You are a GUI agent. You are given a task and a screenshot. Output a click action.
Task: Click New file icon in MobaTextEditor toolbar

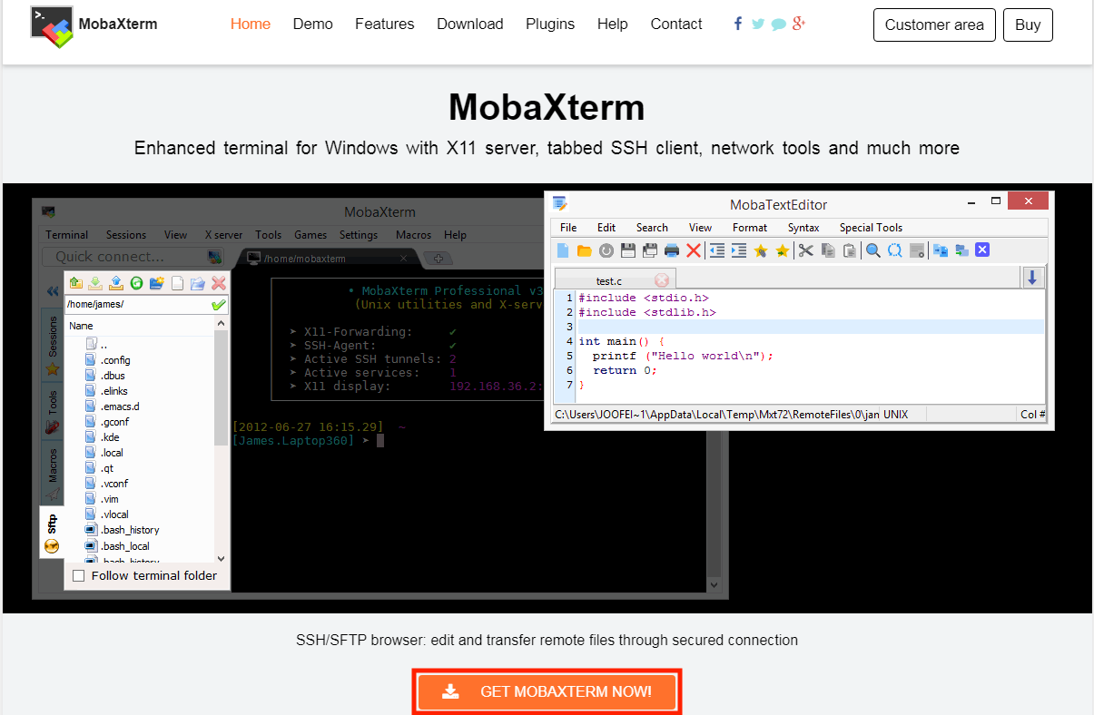pos(562,250)
